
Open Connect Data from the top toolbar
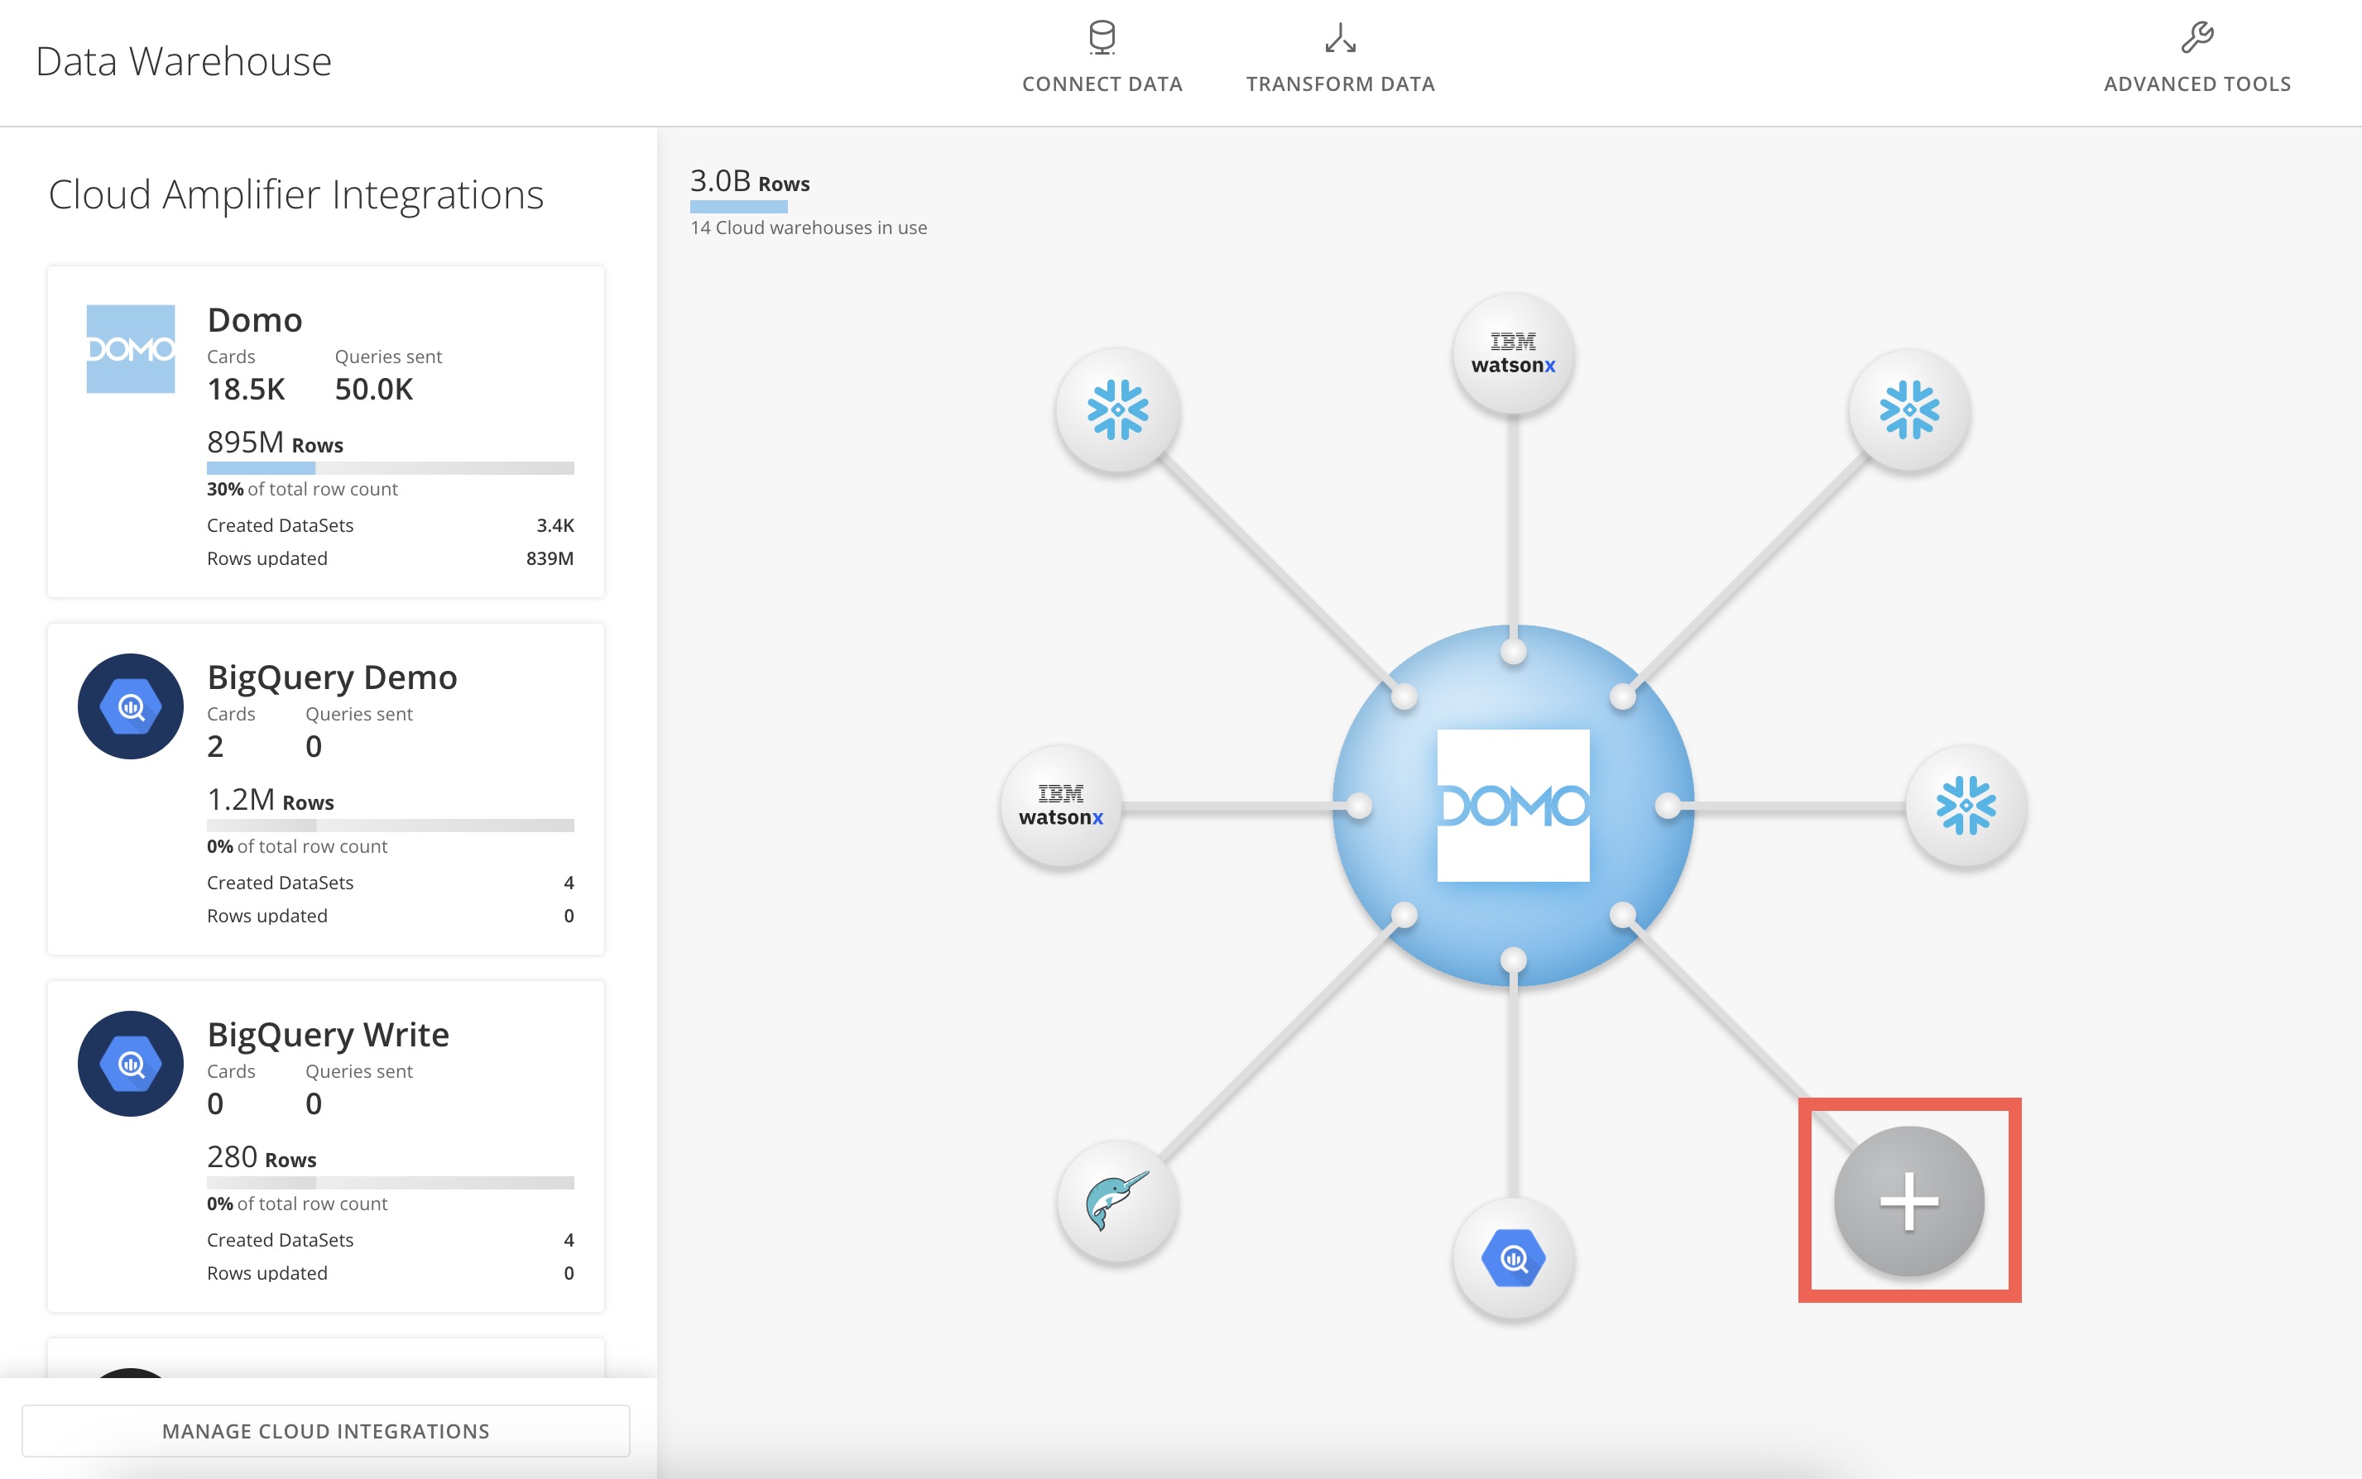point(1101,57)
